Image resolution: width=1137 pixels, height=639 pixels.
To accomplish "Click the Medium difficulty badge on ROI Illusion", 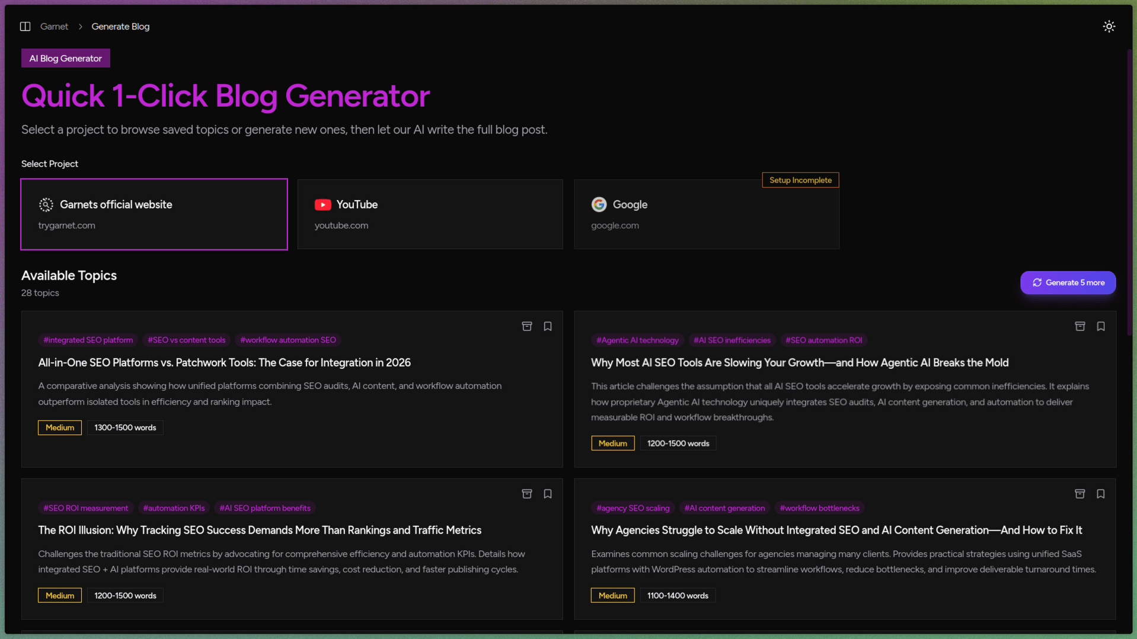I will click(59, 595).
